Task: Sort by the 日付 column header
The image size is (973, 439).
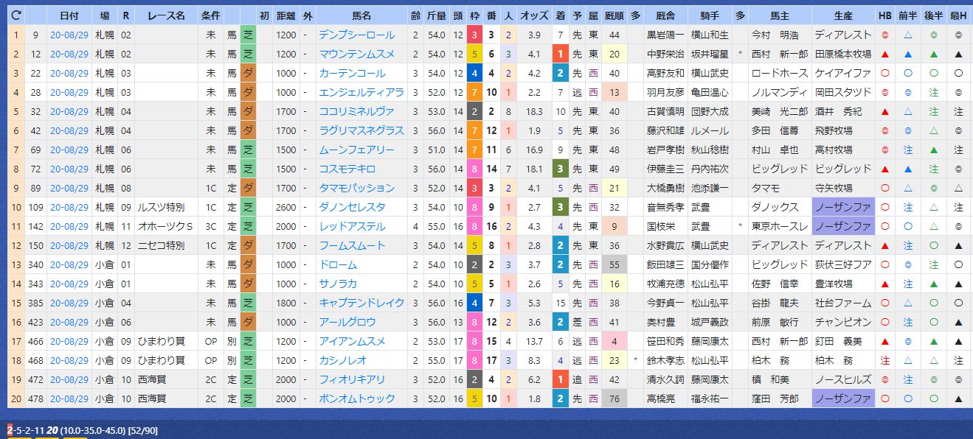Action: 70,15
